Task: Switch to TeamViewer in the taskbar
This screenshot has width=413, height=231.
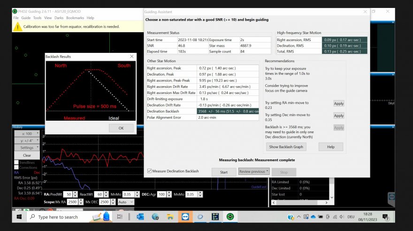Action: [185, 217]
